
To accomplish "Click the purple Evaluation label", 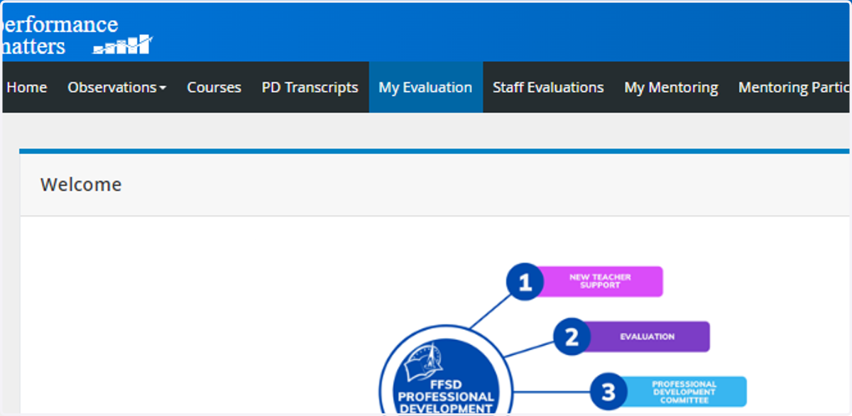I will coord(647,336).
